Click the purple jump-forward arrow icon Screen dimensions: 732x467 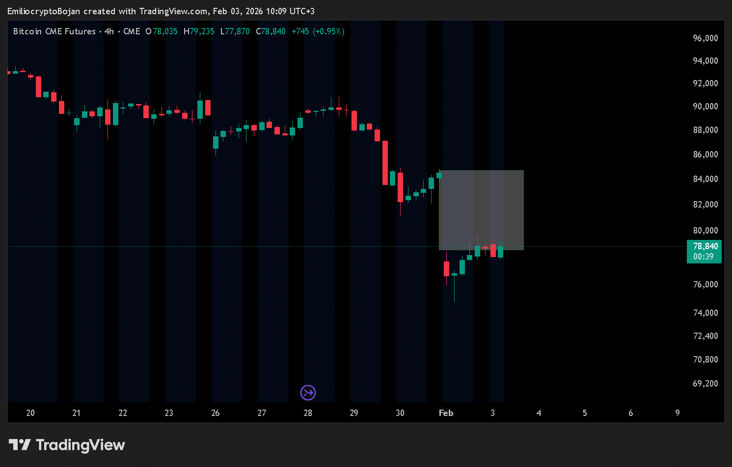click(308, 392)
